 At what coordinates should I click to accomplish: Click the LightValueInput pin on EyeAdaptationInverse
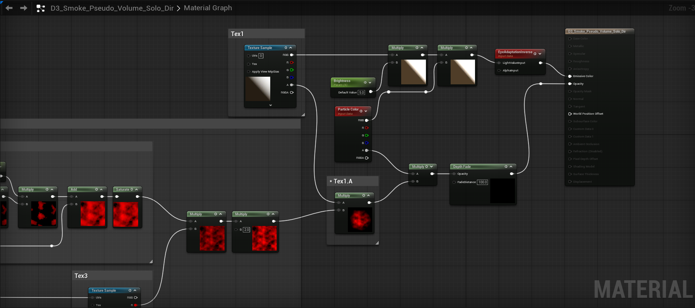pyautogui.click(x=499, y=63)
